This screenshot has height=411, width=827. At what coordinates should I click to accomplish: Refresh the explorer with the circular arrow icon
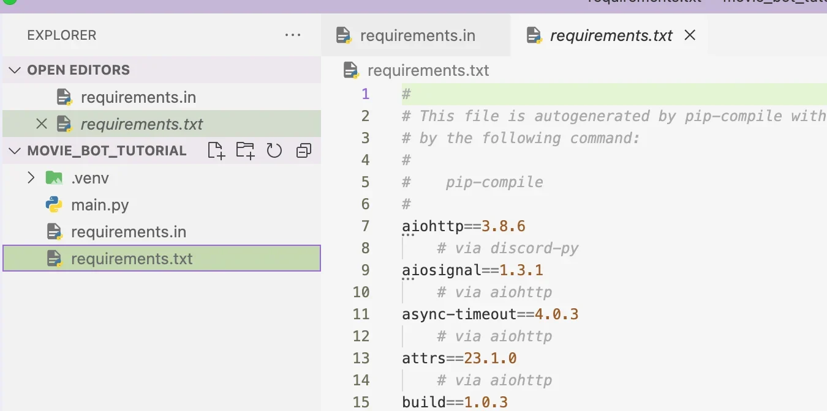coord(274,150)
